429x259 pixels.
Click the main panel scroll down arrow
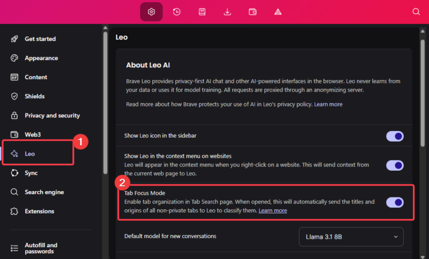click(423, 257)
